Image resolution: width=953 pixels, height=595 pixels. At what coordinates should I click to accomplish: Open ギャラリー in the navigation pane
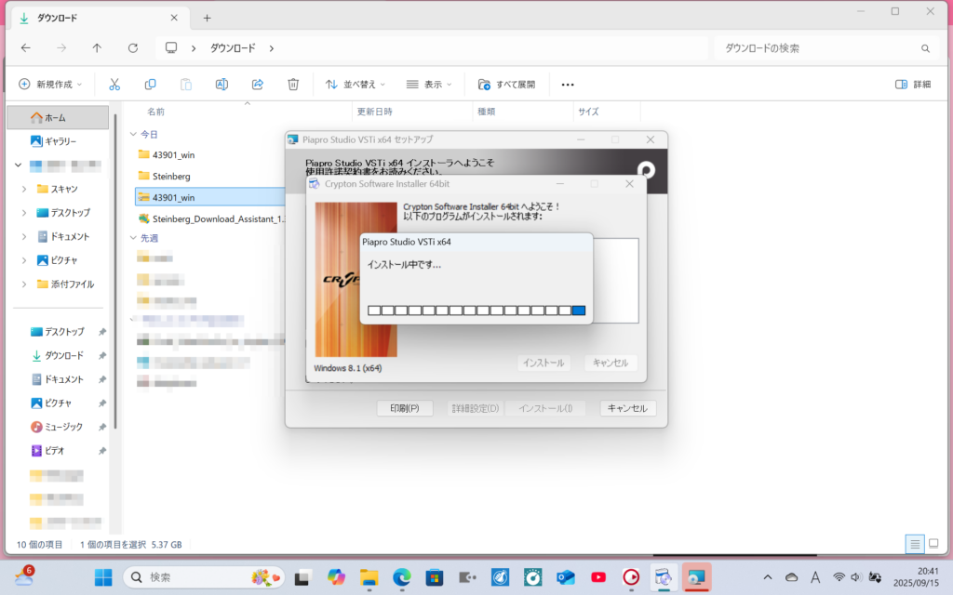(60, 141)
